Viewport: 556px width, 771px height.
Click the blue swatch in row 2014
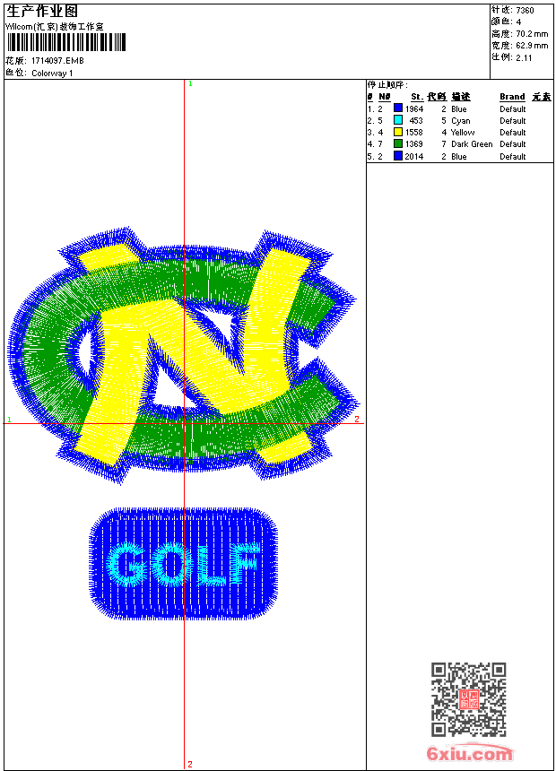pos(398,156)
